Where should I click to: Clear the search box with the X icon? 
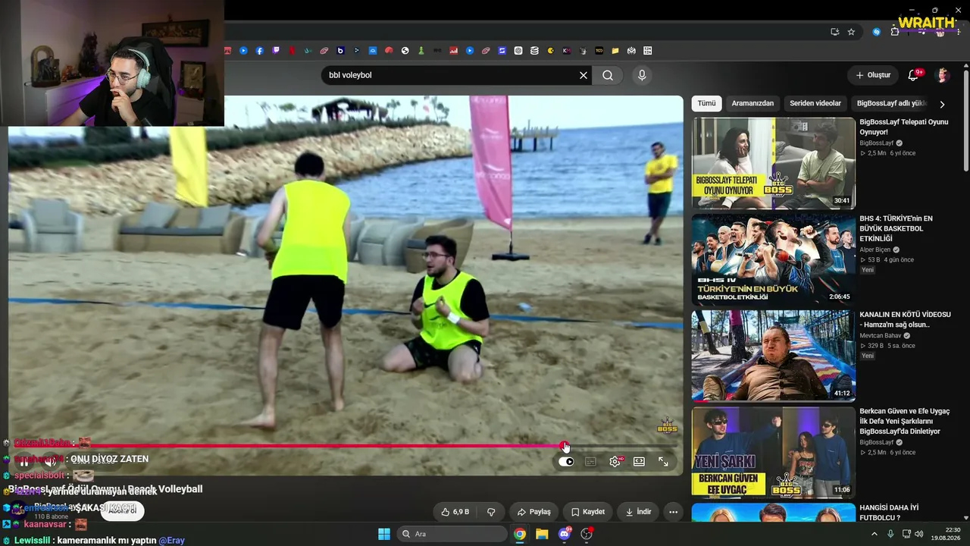pyautogui.click(x=584, y=75)
